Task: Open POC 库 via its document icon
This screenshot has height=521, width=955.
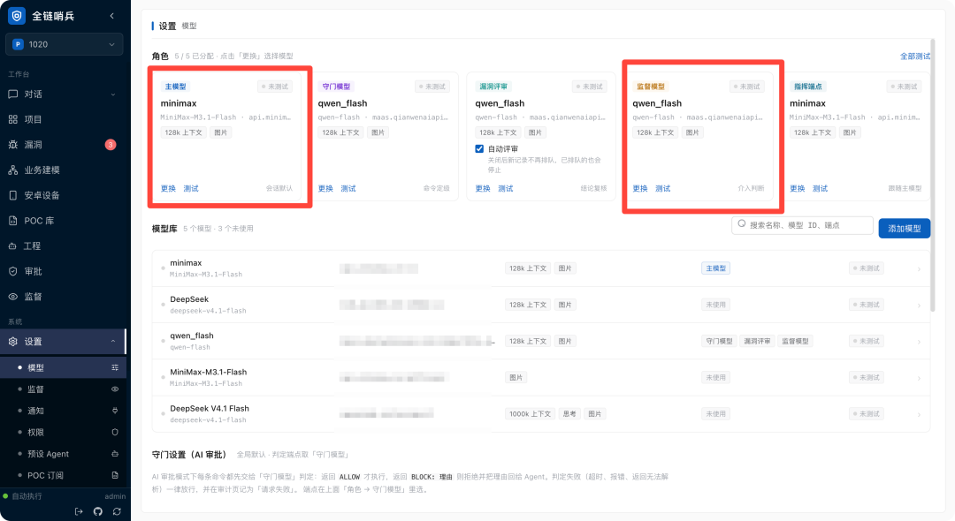Action: click(12, 221)
